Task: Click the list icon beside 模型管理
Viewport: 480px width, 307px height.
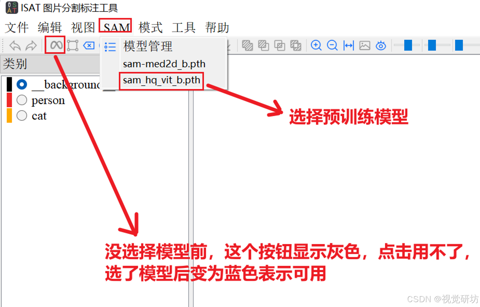Action: (110, 47)
